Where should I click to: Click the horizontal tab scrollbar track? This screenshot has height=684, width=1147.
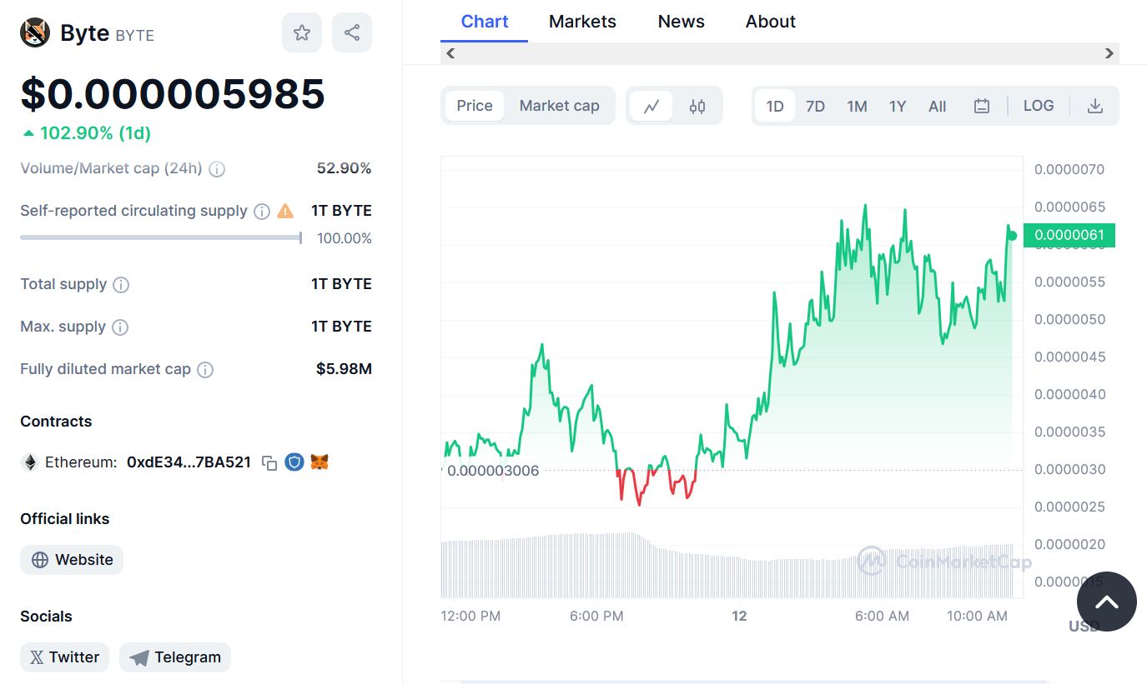point(780,53)
